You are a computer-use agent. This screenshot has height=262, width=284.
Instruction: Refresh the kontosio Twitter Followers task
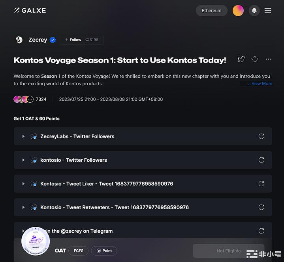(261, 160)
